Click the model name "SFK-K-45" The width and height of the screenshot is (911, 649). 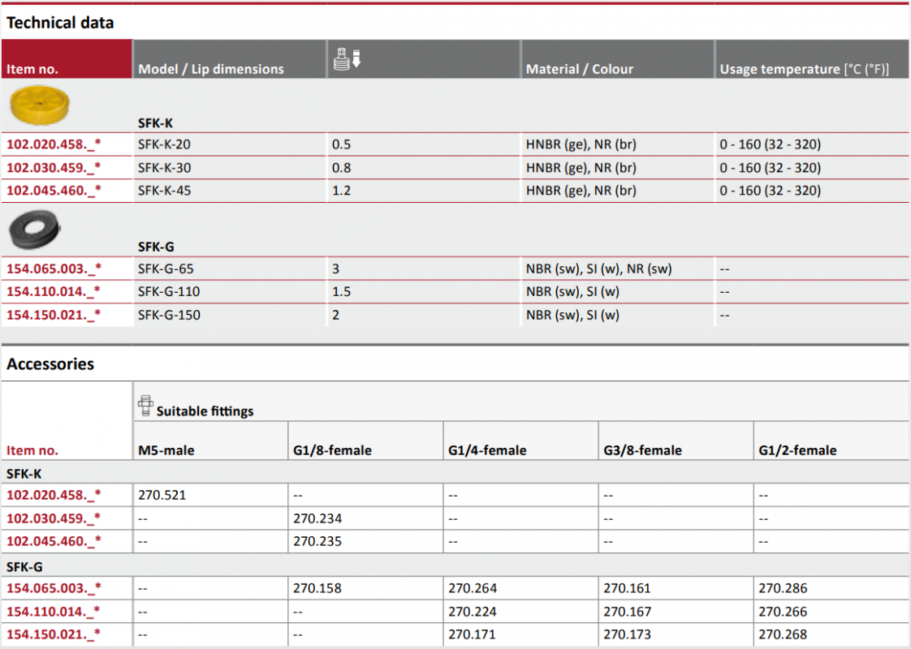pyautogui.click(x=164, y=191)
